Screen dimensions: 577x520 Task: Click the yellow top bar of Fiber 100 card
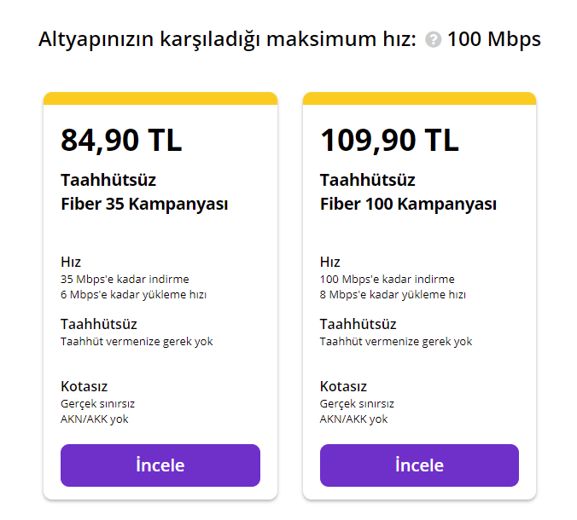pos(419,98)
